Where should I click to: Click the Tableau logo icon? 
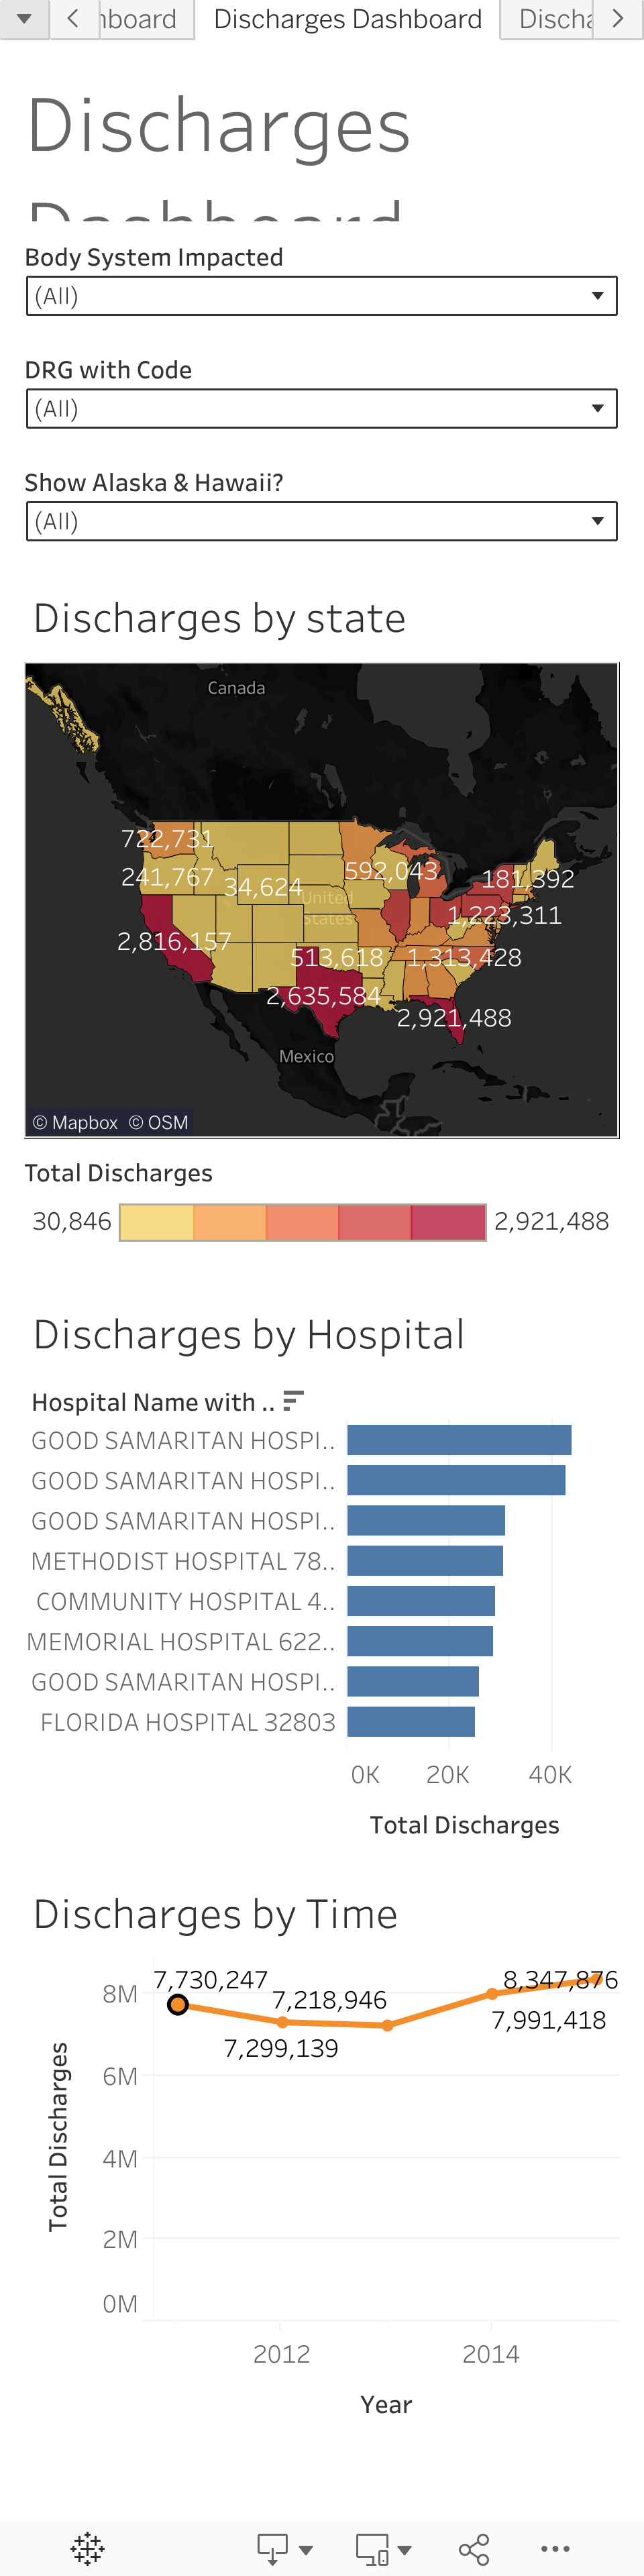[88, 2548]
